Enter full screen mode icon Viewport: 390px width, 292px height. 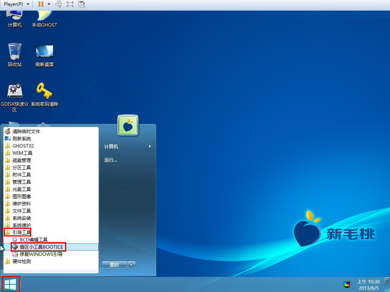click(x=70, y=4)
